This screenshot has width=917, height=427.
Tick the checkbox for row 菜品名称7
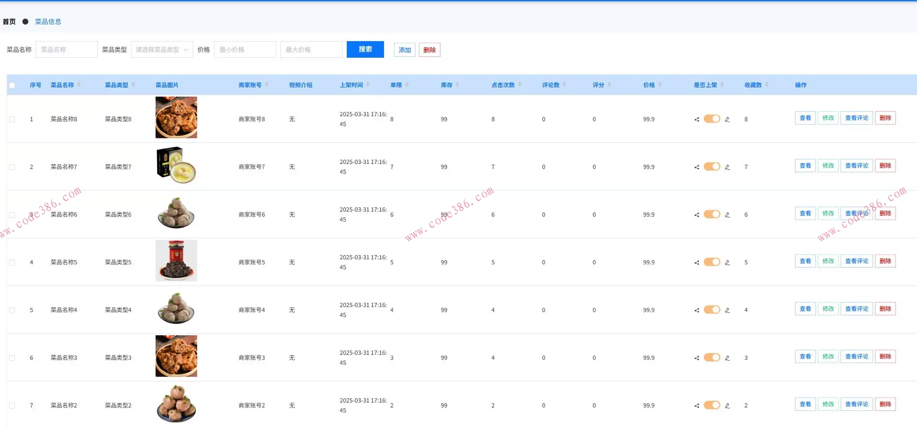pos(12,167)
